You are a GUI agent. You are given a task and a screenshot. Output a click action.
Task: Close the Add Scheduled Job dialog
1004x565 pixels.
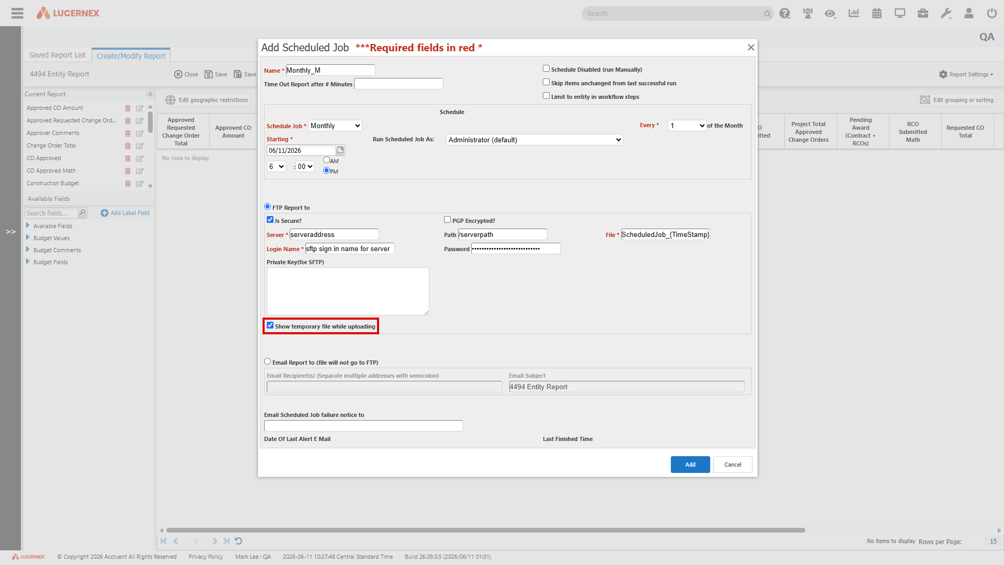[x=751, y=48]
